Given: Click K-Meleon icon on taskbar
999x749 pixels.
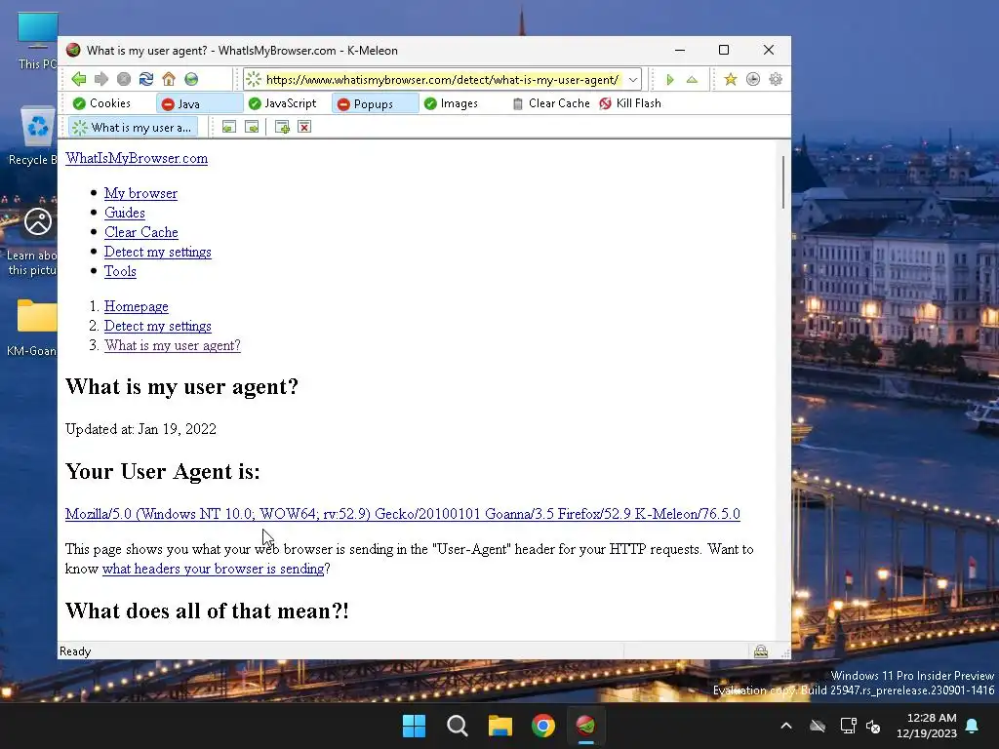Looking at the screenshot, I should [586, 726].
